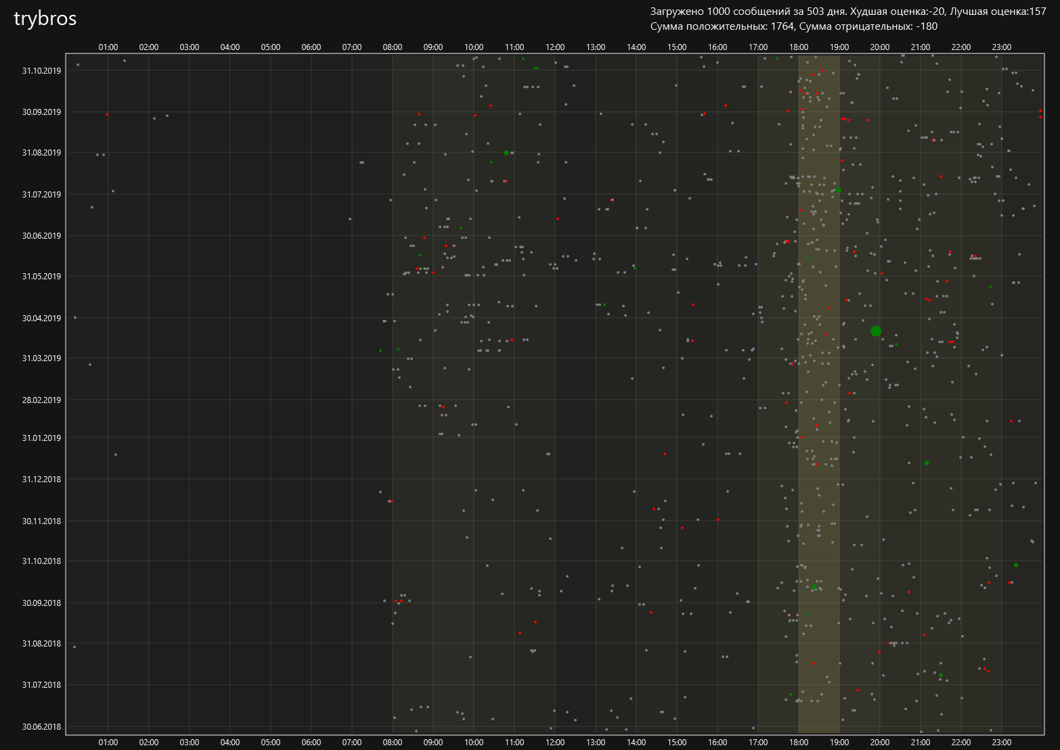Click the "trybros" username title
This screenshot has width=1060, height=750.
point(45,19)
